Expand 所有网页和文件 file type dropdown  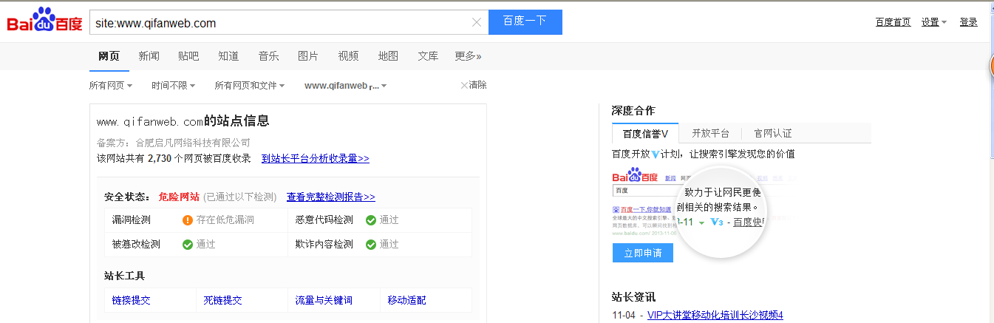[x=250, y=86]
